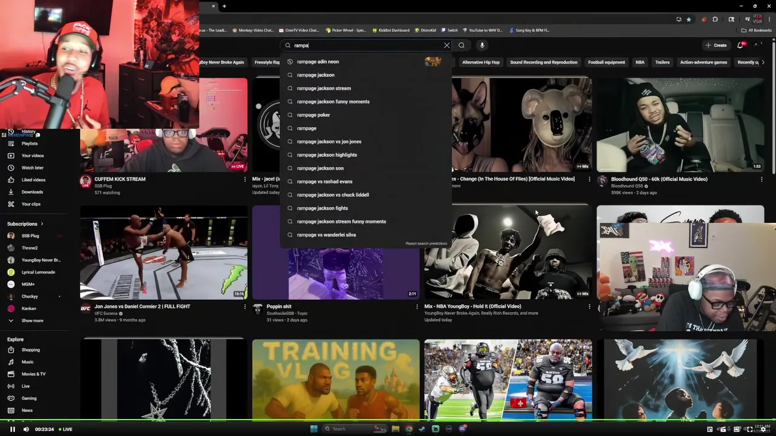
Task: Play the 'TRAINING VLOG' thumbnail
Action: pos(336,379)
